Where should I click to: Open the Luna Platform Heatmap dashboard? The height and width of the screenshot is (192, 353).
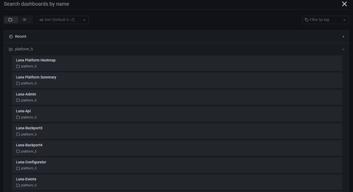coord(36,60)
